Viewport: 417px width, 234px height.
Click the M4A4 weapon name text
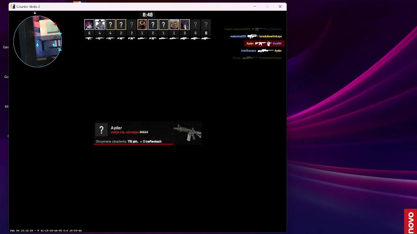pos(144,132)
